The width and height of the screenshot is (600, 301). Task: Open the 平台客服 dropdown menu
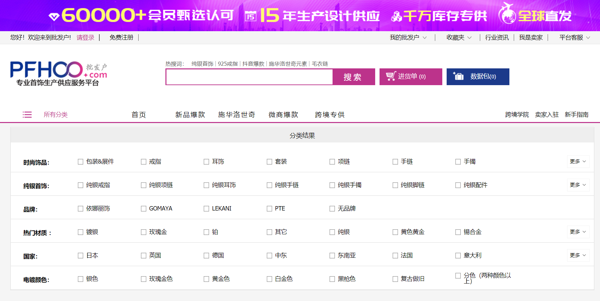(x=574, y=38)
